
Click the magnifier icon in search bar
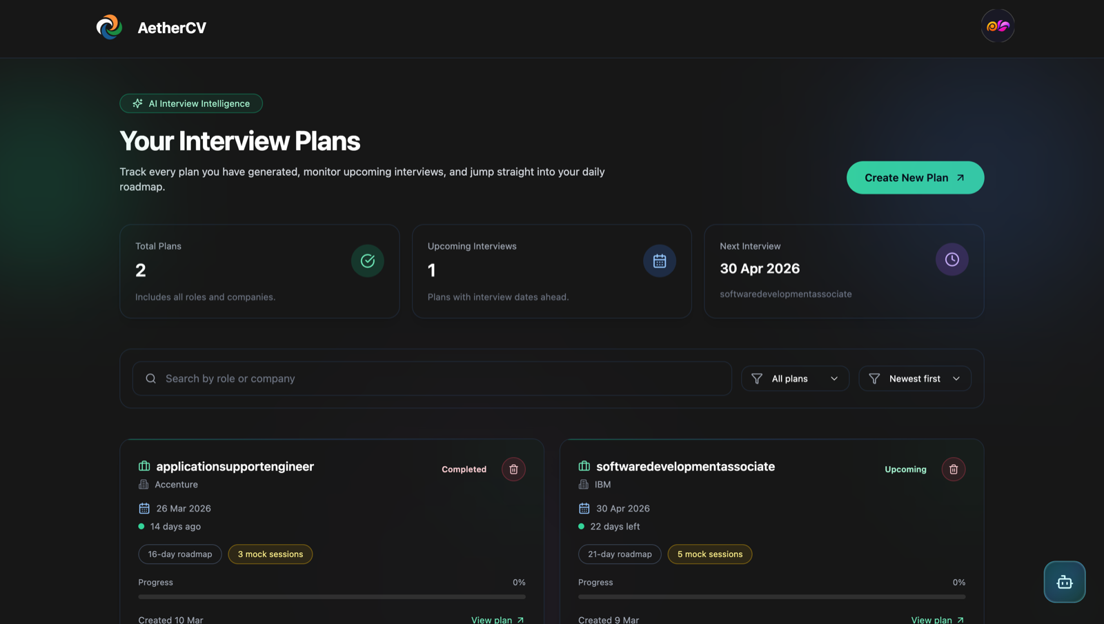(x=151, y=379)
